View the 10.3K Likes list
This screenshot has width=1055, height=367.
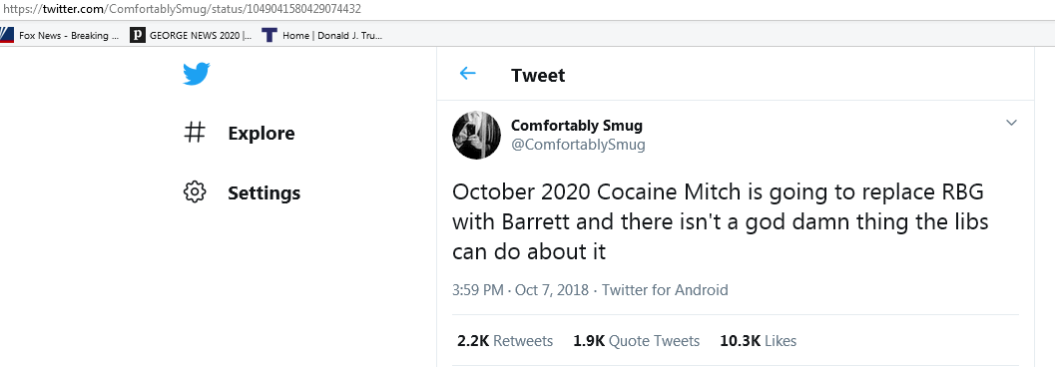coord(758,341)
